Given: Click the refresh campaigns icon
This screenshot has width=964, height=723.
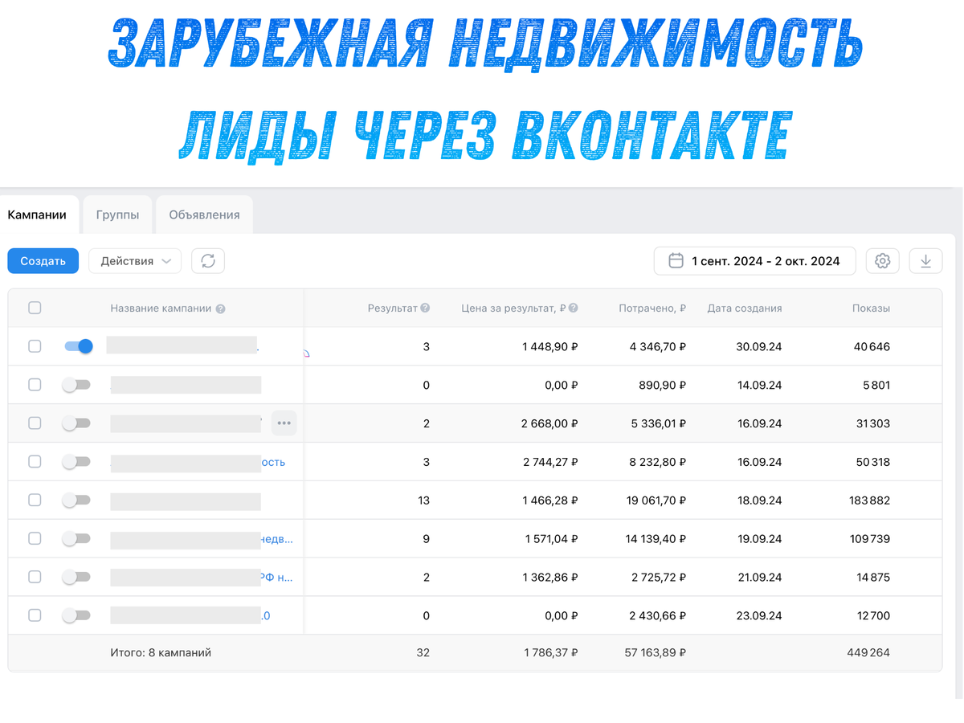Looking at the screenshot, I should click(208, 261).
